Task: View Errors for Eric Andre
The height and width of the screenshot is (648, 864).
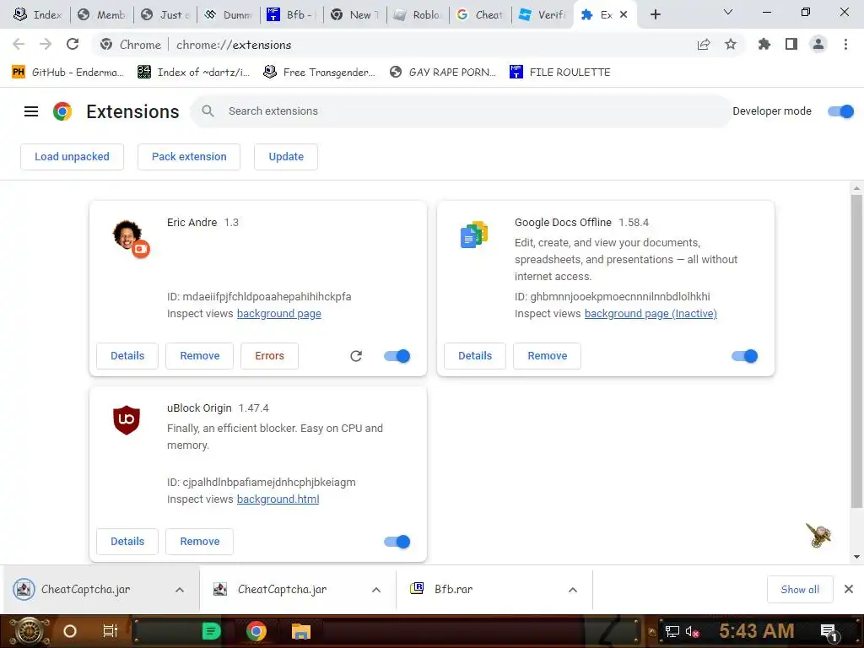Action: pyautogui.click(x=269, y=356)
